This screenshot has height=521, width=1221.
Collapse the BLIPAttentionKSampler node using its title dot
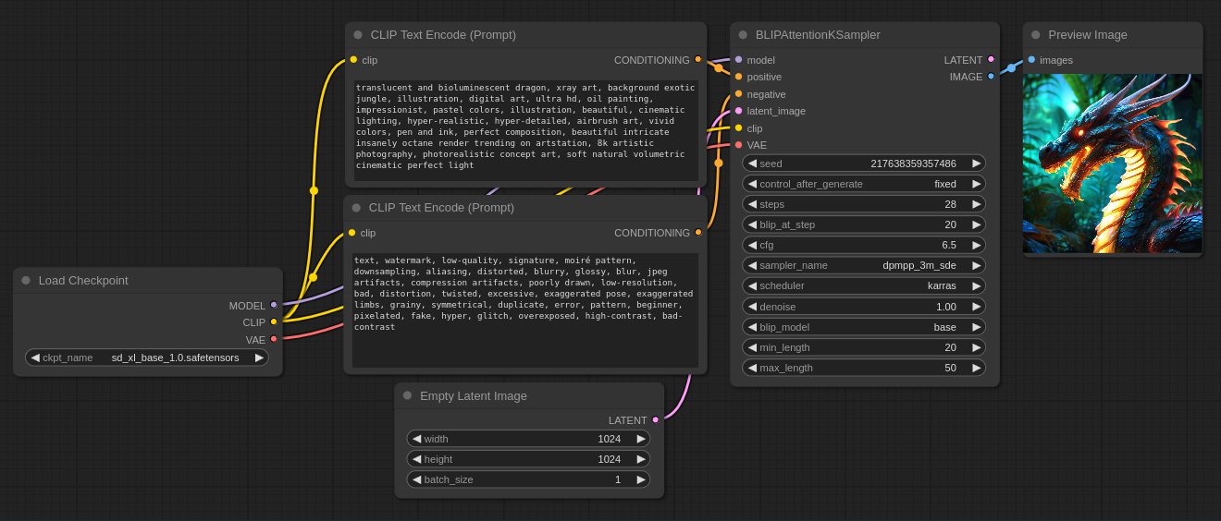(x=743, y=35)
